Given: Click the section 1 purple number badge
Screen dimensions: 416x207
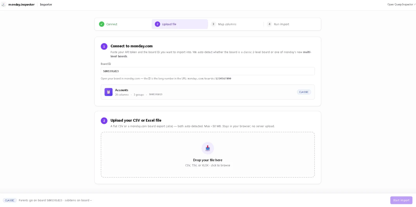Looking at the screenshot, I should tap(104, 46).
